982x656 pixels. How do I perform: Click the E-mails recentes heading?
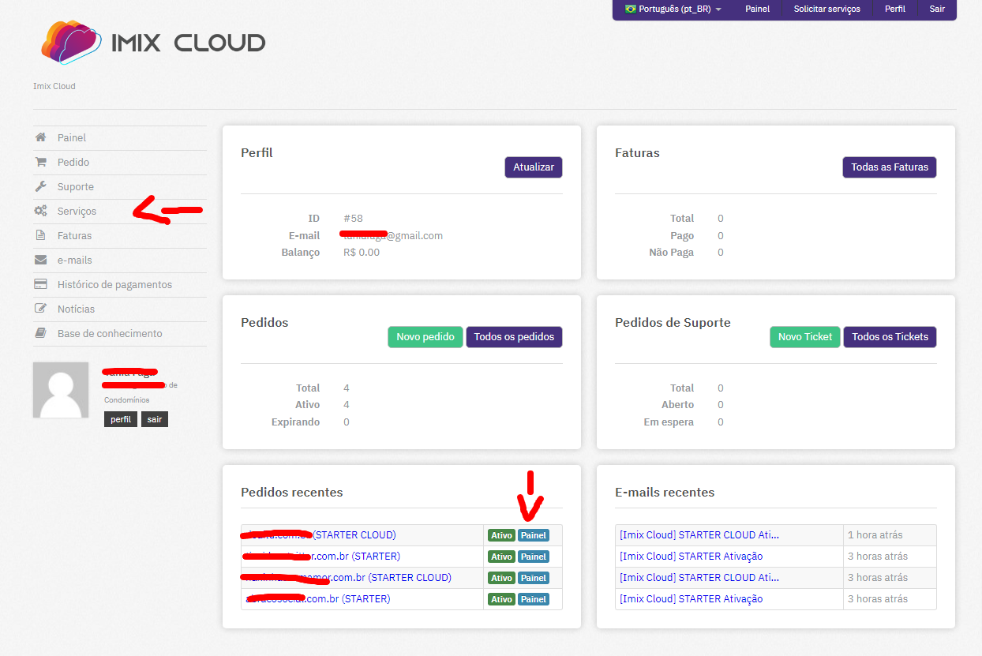tap(665, 493)
